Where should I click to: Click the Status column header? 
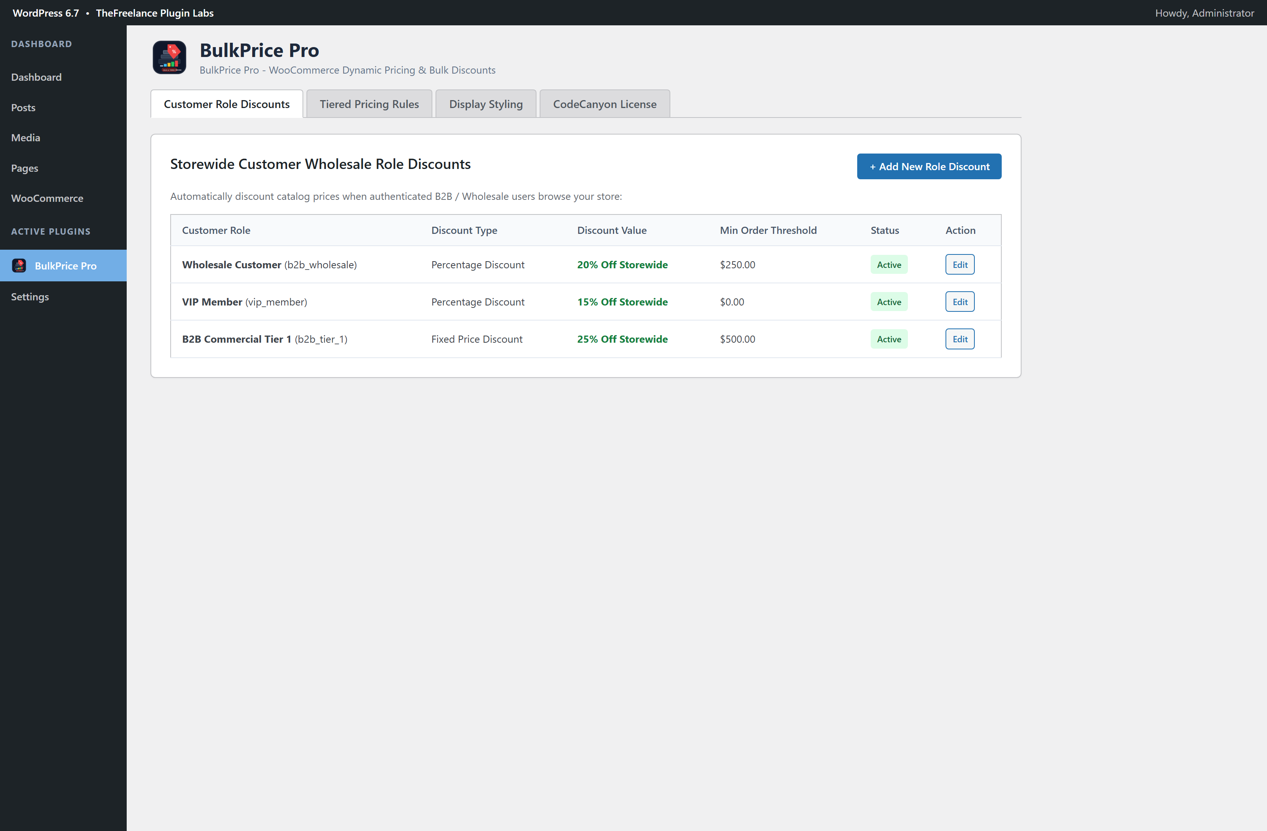[x=885, y=230]
